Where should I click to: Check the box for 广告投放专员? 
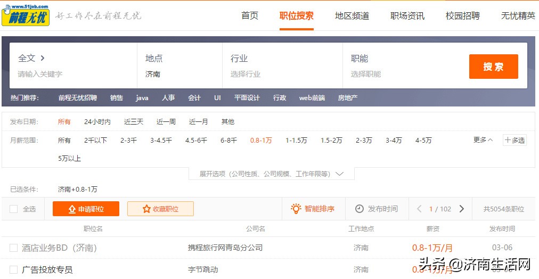13,269
